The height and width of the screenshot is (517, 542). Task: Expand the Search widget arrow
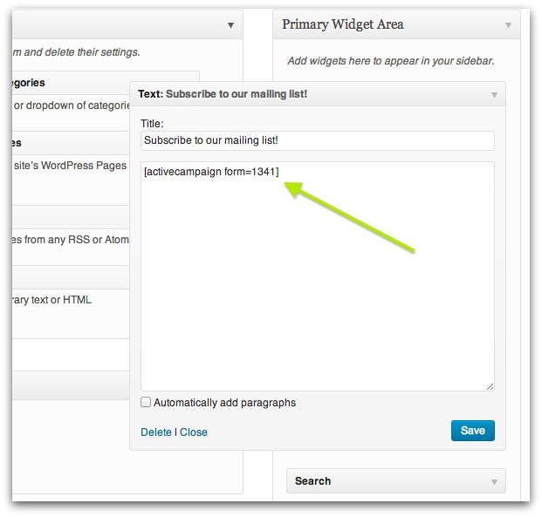[494, 482]
